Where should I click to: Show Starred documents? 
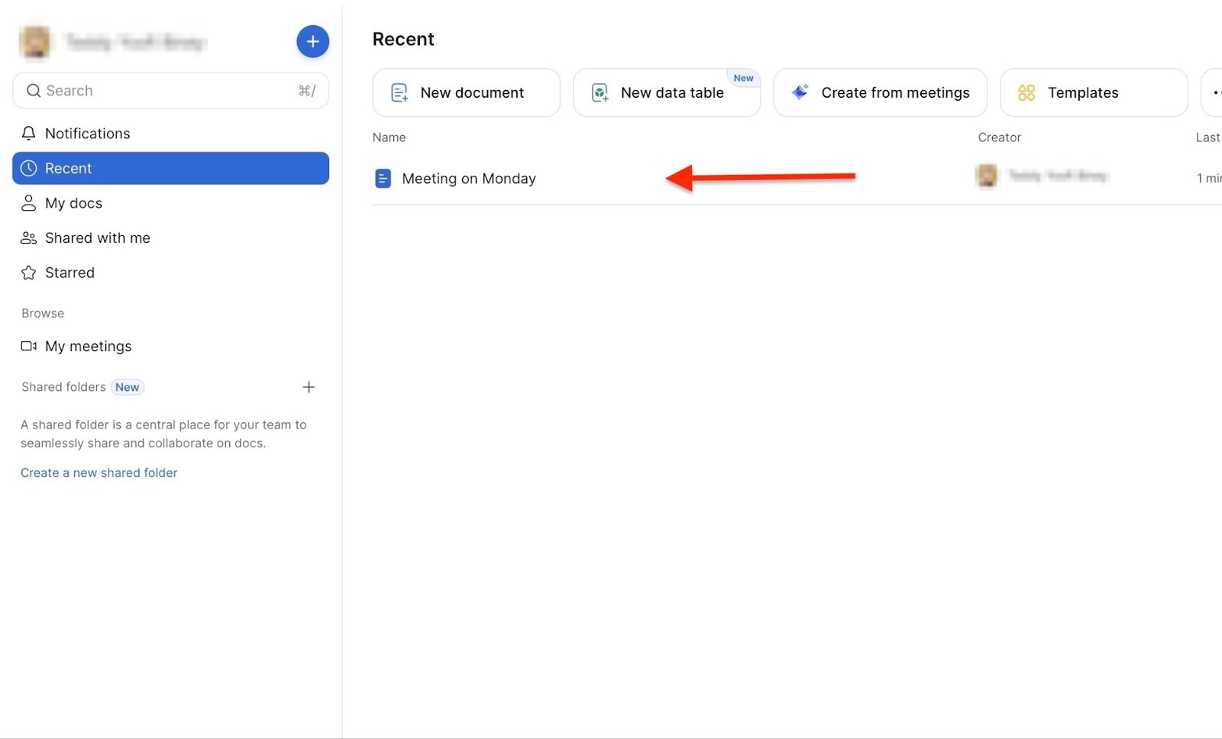[x=170, y=273]
